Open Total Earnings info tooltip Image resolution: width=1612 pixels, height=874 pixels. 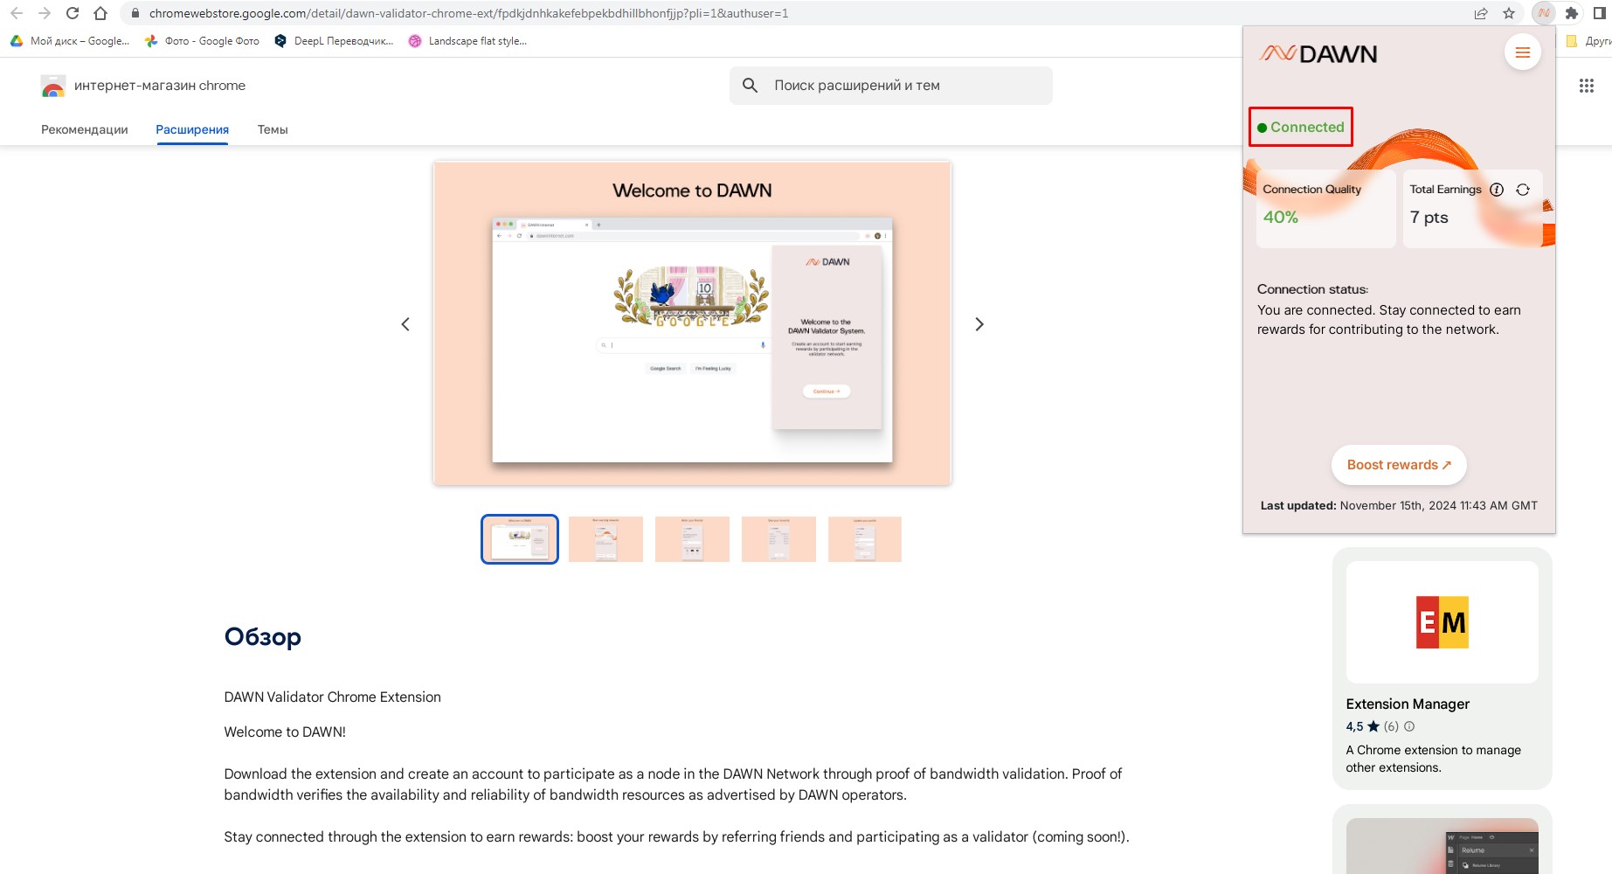point(1497,190)
